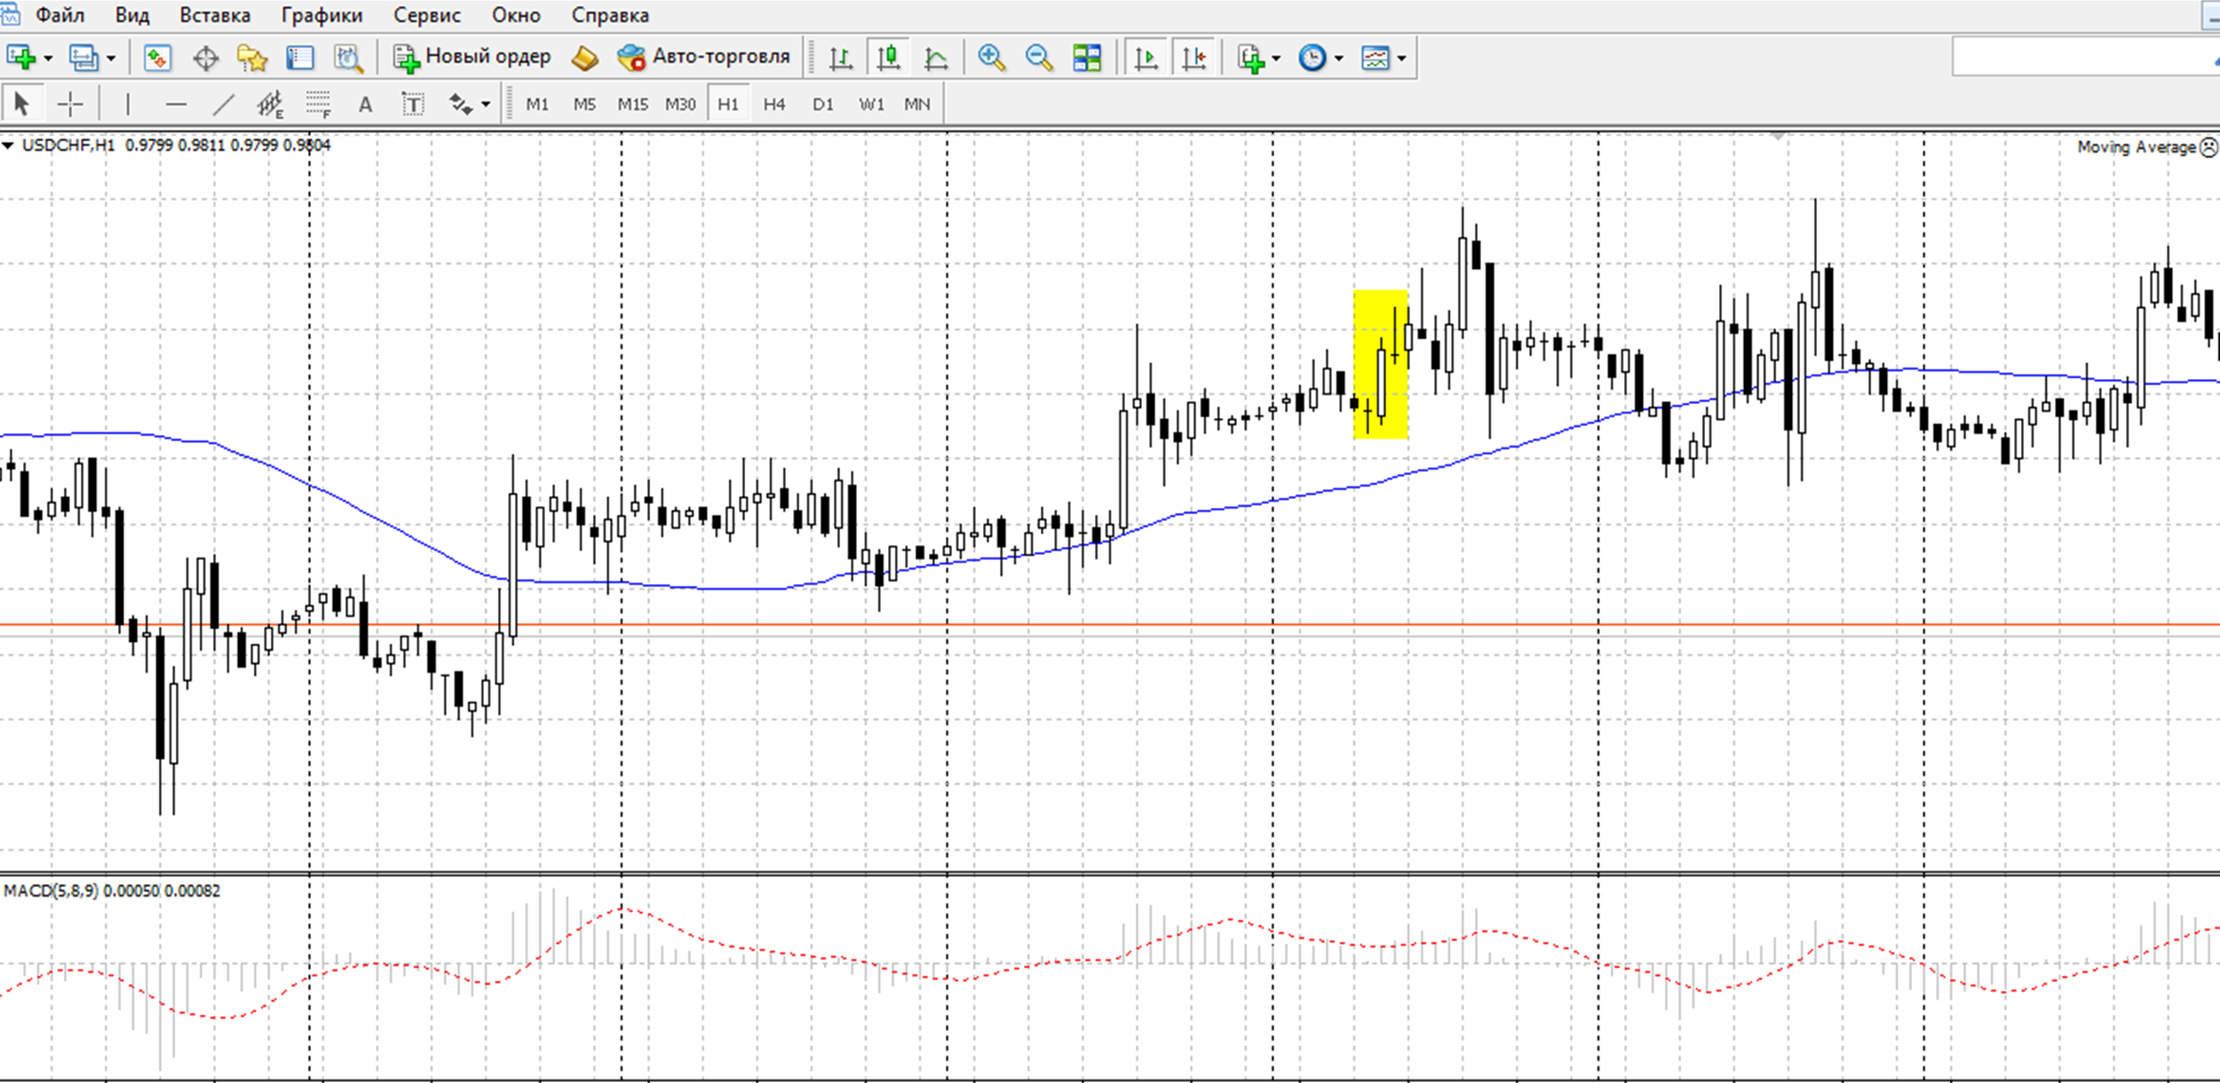Zoom out of the chart

pyautogui.click(x=1039, y=58)
